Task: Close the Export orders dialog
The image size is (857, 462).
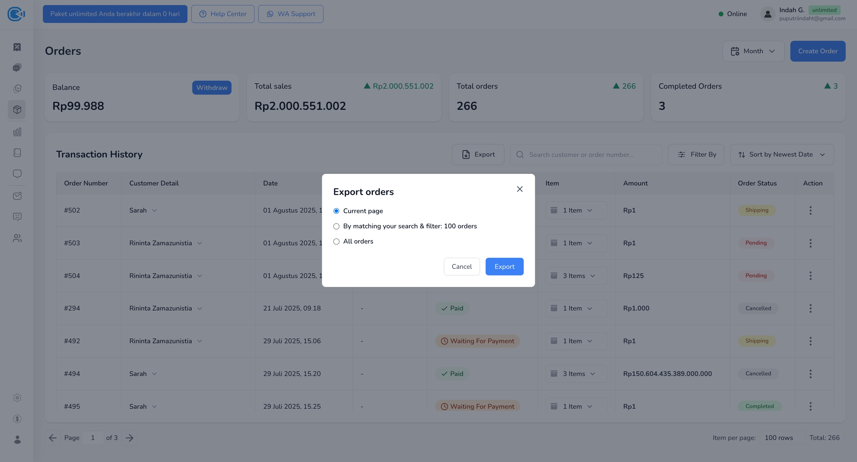Action: pyautogui.click(x=520, y=189)
